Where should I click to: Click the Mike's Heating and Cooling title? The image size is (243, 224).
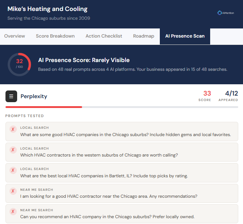[x=47, y=9]
